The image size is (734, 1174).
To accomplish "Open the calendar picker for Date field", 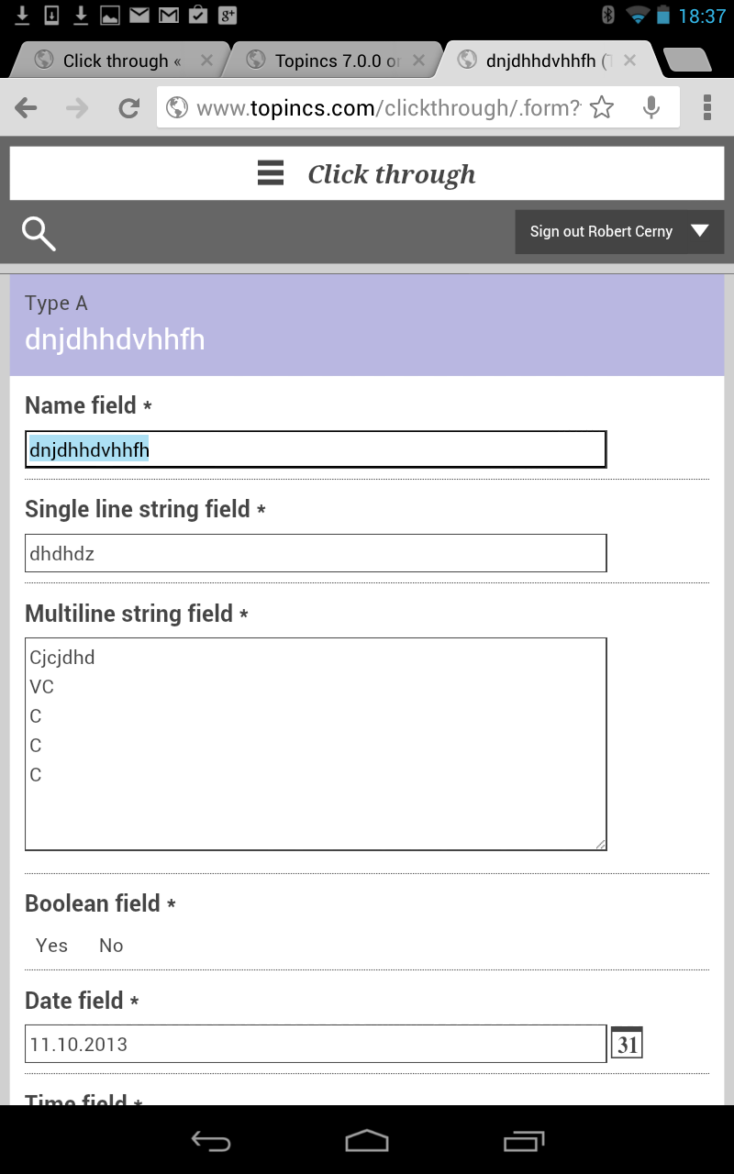I will click(627, 1042).
